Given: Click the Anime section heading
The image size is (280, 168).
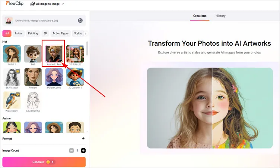Looking at the screenshot, I should click(6, 119).
